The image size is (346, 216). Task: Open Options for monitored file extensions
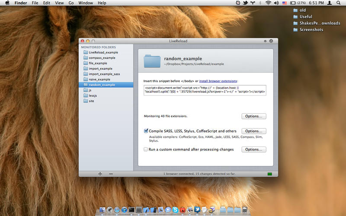click(x=254, y=116)
